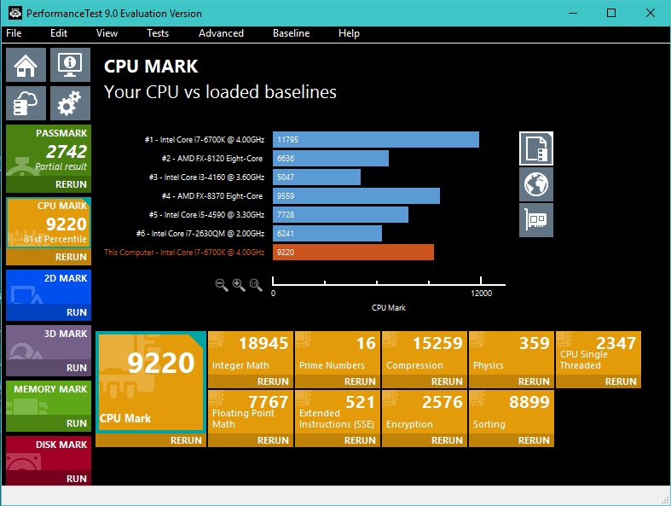Viewport: 671px width, 506px height.
Task: Open the globe world comparison icon
Action: 536,184
